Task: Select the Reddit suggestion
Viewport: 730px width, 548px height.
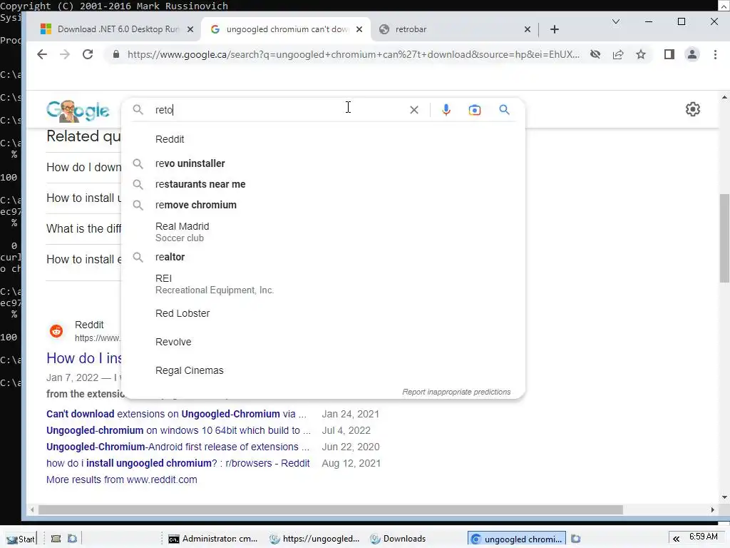Action: [324, 139]
